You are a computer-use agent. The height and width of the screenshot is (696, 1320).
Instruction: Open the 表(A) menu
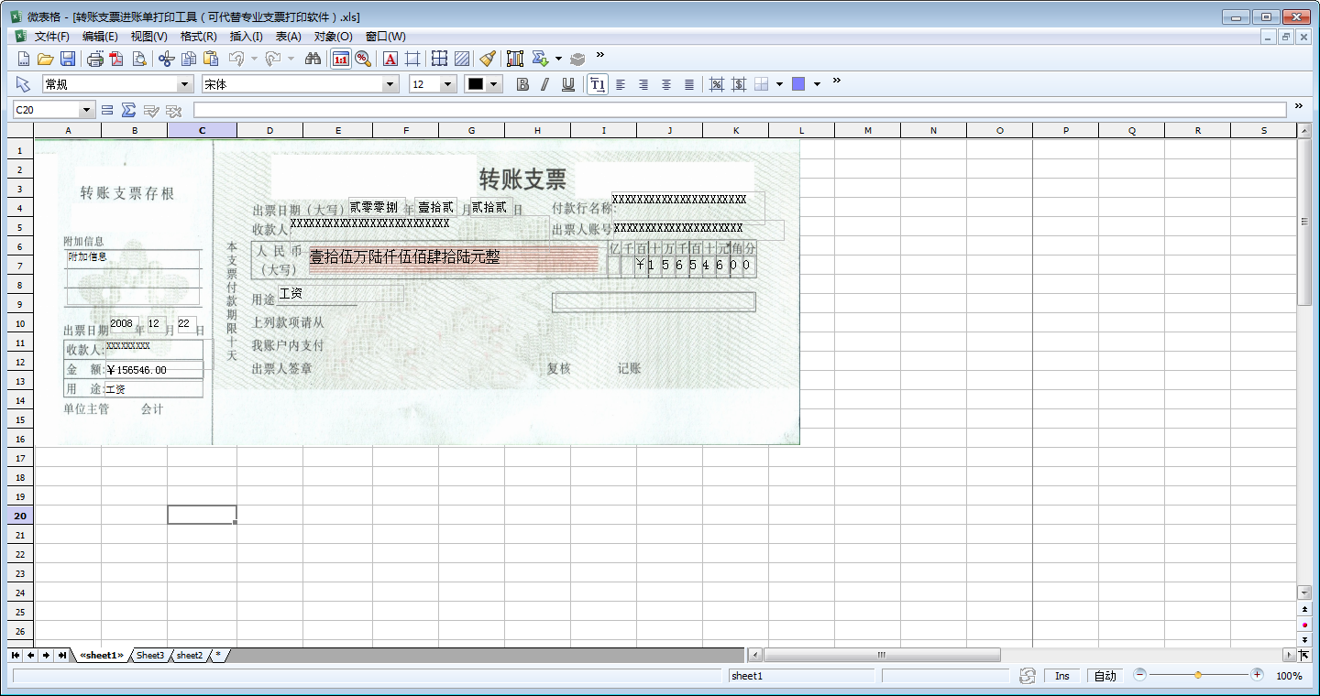click(289, 37)
